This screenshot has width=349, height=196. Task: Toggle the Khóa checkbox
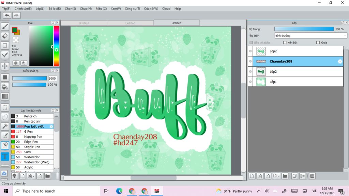click(318, 43)
